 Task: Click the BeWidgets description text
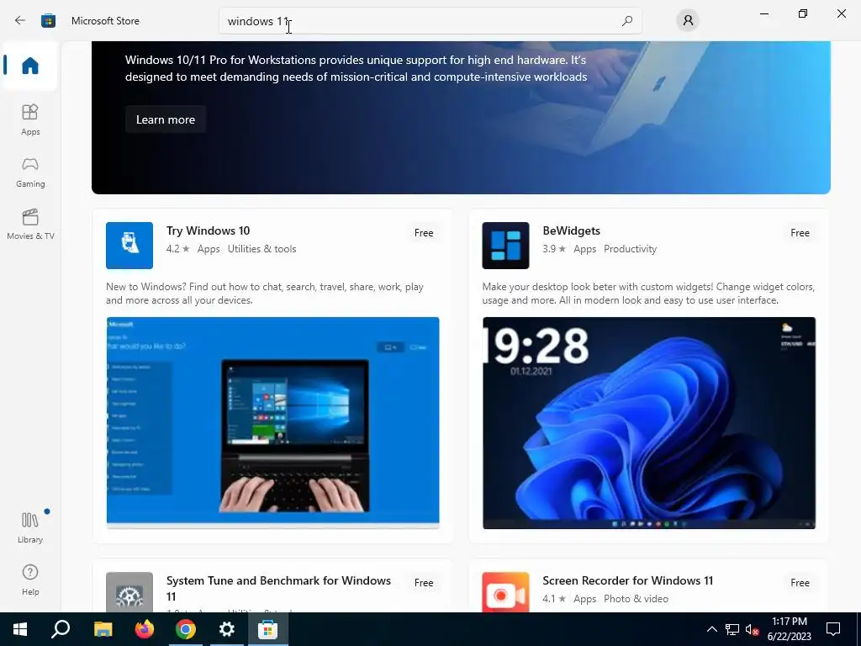click(x=648, y=294)
